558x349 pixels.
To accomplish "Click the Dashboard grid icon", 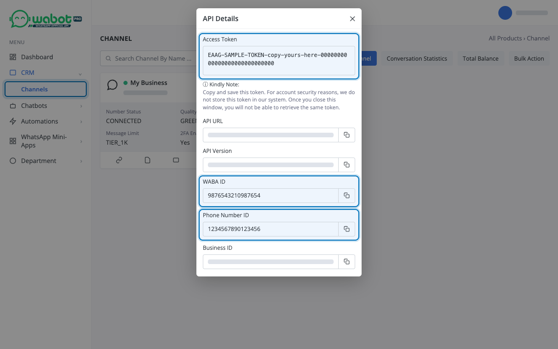I will (x=13, y=57).
